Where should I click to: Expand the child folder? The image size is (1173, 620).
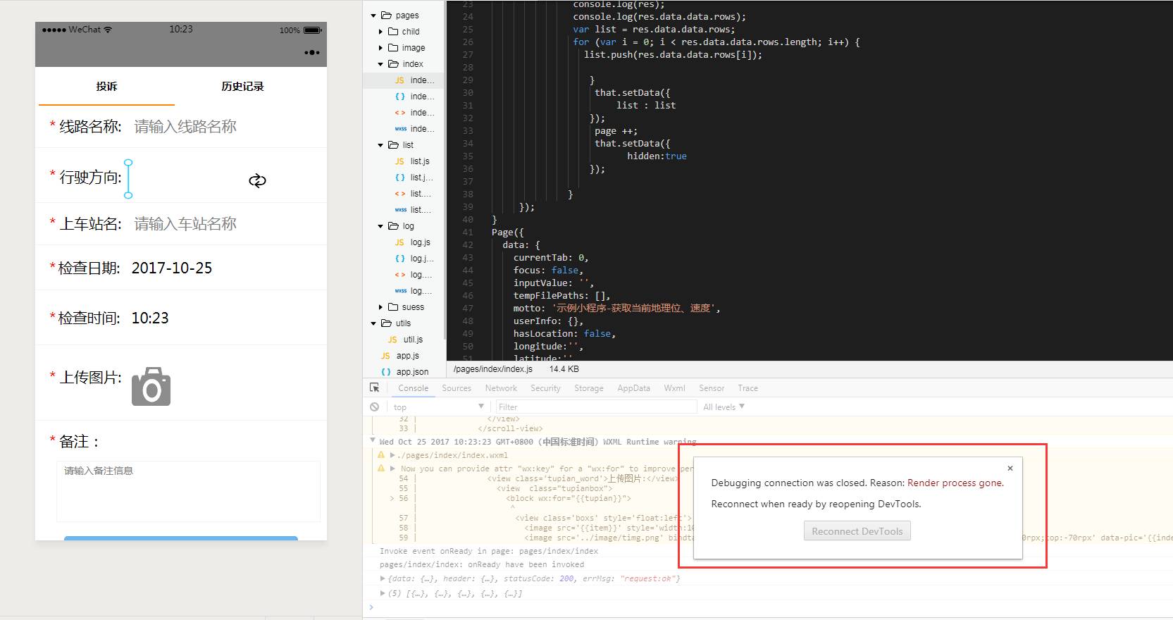click(381, 32)
